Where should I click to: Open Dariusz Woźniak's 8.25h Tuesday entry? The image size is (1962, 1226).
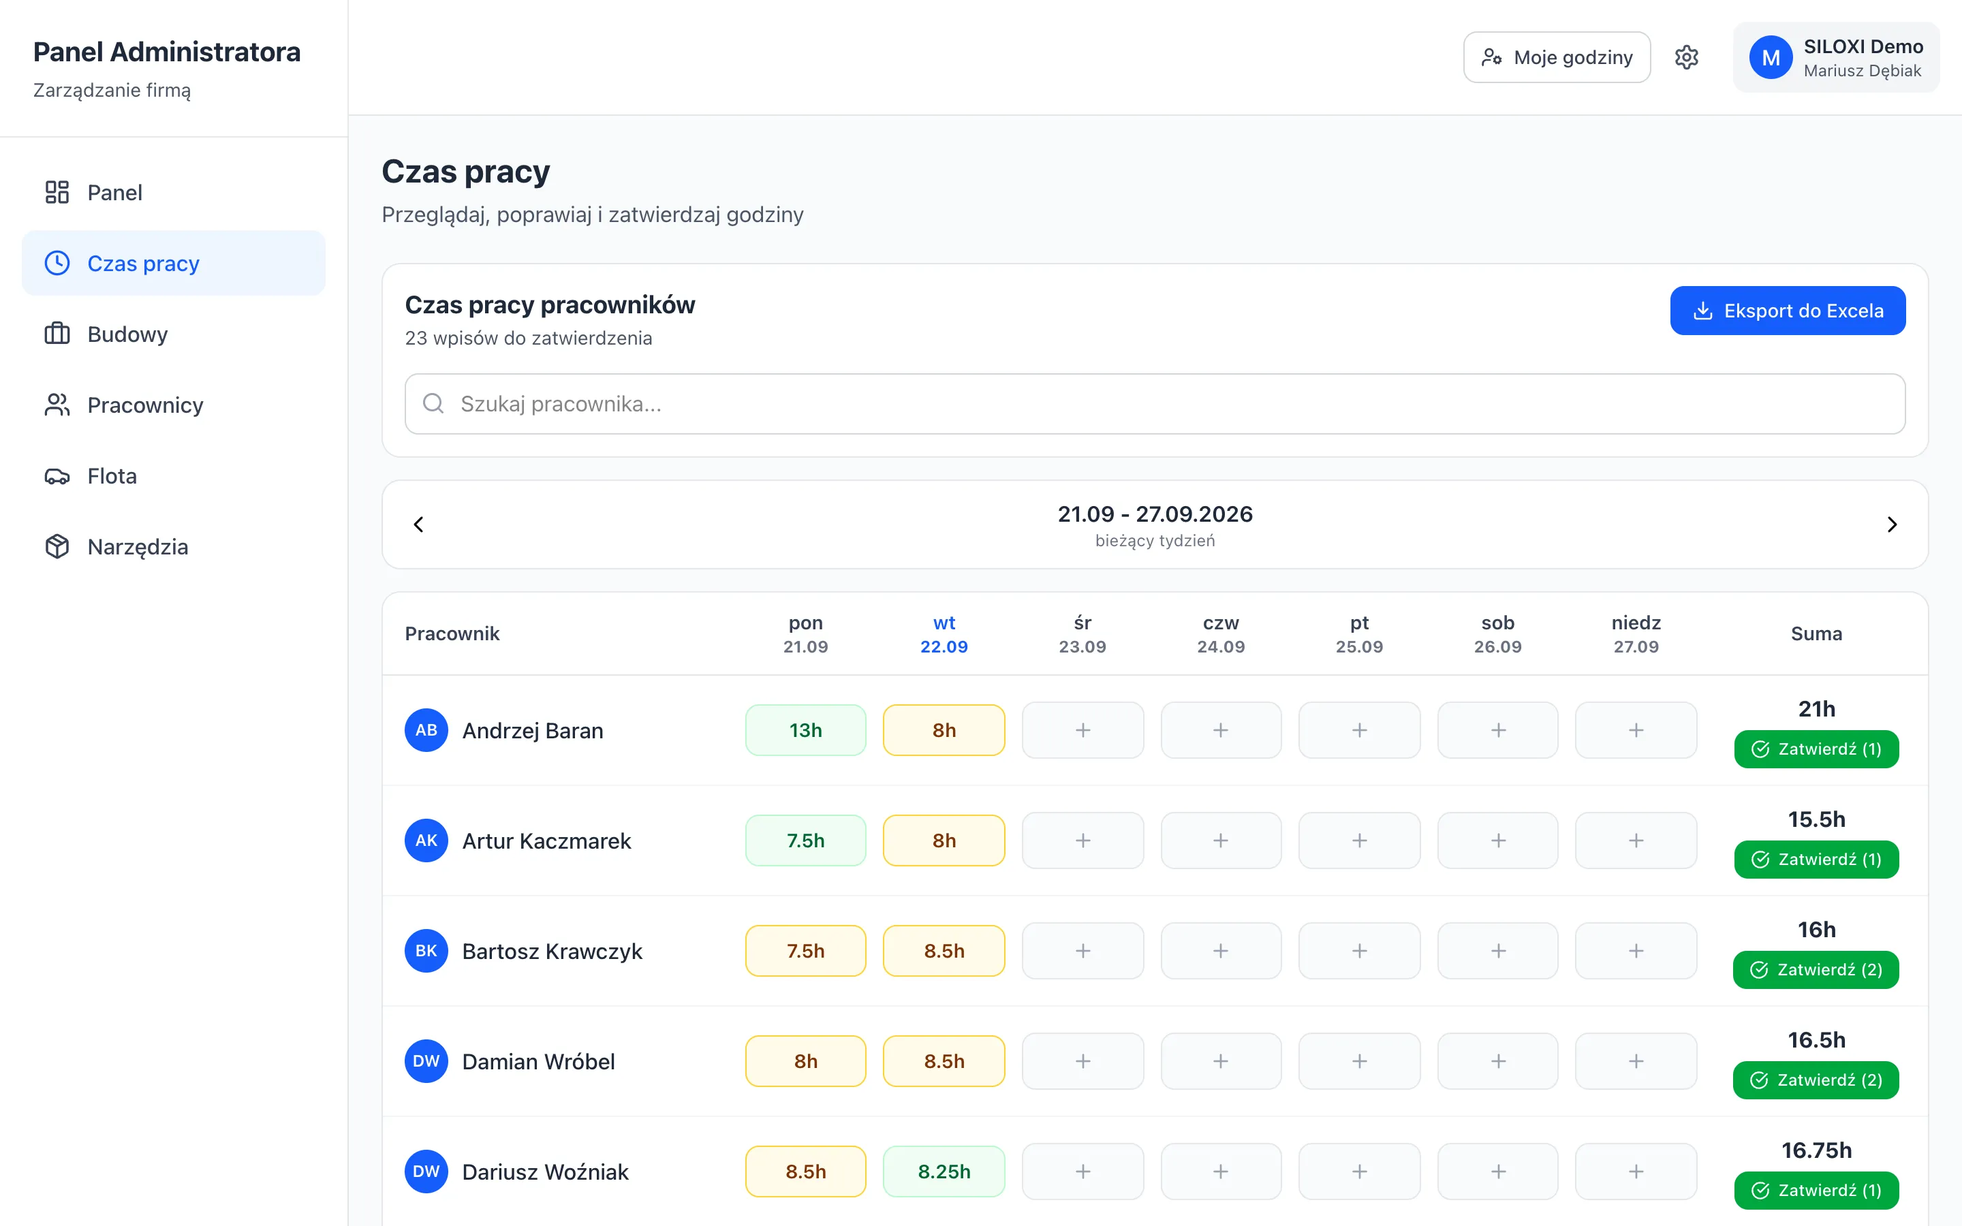tap(944, 1171)
